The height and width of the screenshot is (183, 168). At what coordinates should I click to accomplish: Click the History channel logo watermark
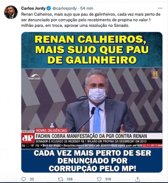[155, 75]
